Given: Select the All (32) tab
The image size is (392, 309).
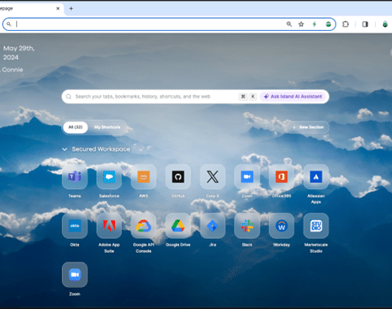Looking at the screenshot, I should (x=75, y=127).
